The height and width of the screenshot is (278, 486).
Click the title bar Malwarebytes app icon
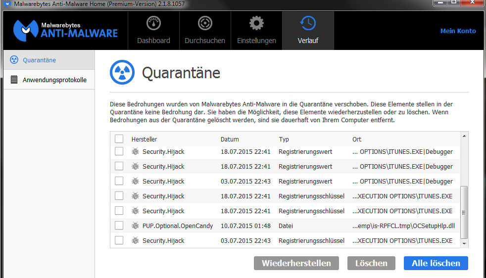(7, 4)
